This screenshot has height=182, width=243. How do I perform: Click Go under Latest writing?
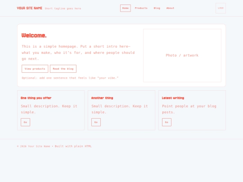tap(166, 122)
